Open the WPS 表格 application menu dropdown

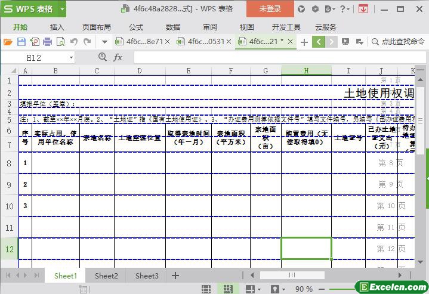(x=63, y=10)
